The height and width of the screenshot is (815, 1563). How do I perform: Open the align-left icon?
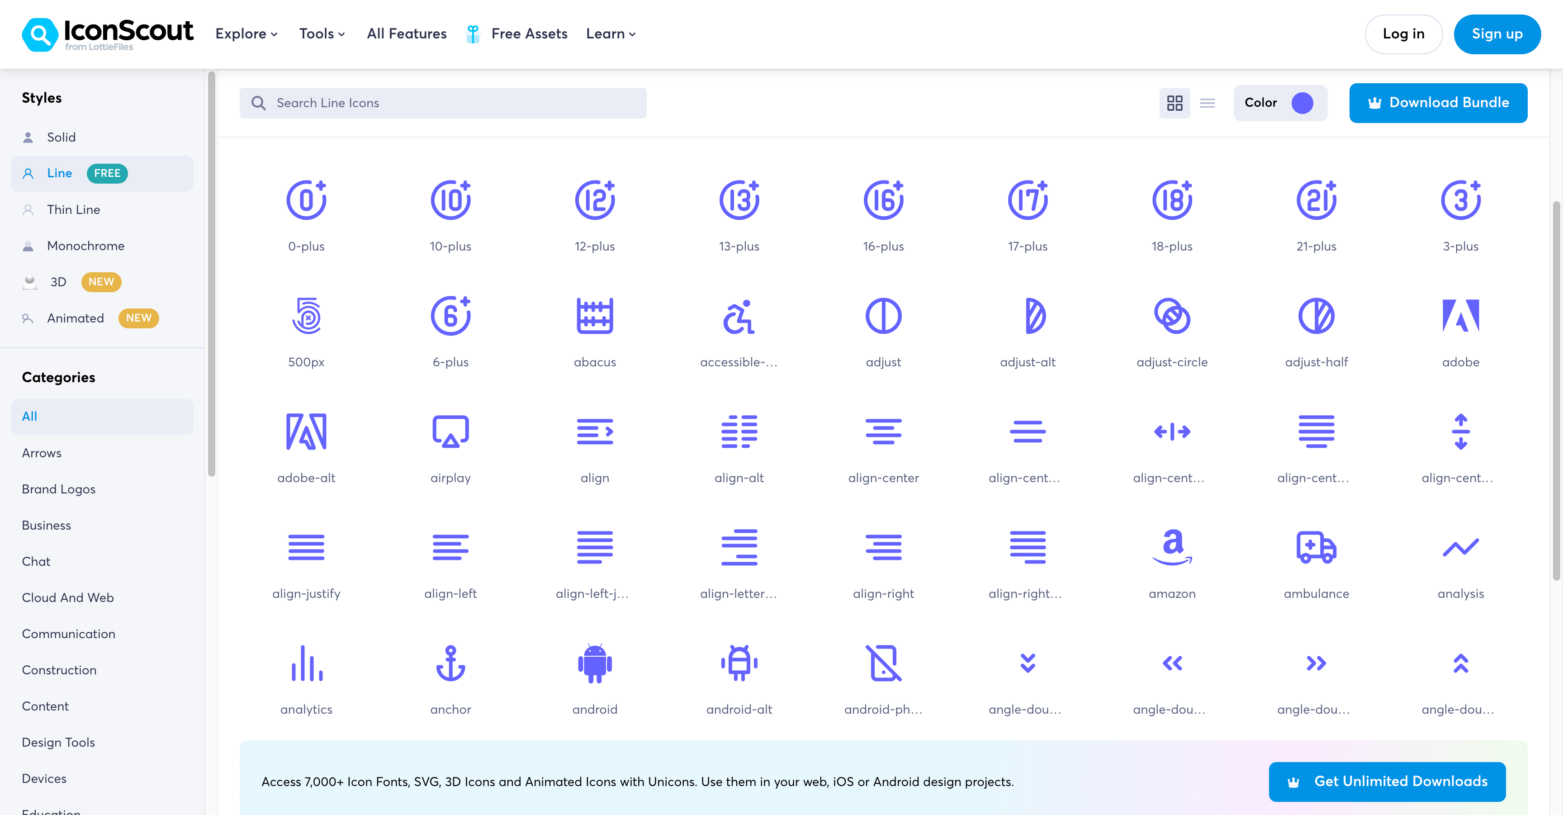point(450,547)
